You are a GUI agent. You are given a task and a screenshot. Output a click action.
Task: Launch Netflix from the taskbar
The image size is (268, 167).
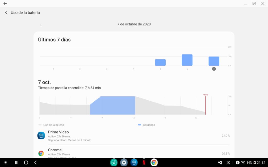pos(144,163)
